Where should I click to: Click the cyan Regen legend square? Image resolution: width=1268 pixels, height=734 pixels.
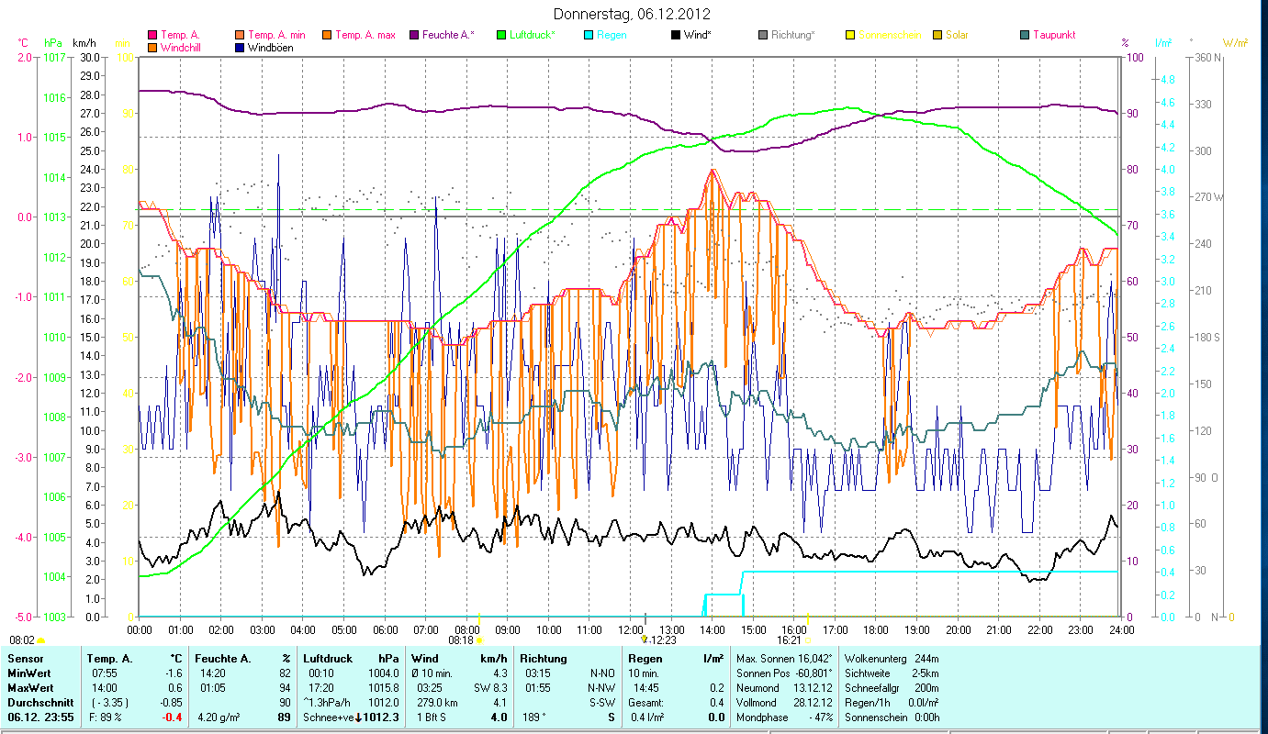(x=589, y=36)
